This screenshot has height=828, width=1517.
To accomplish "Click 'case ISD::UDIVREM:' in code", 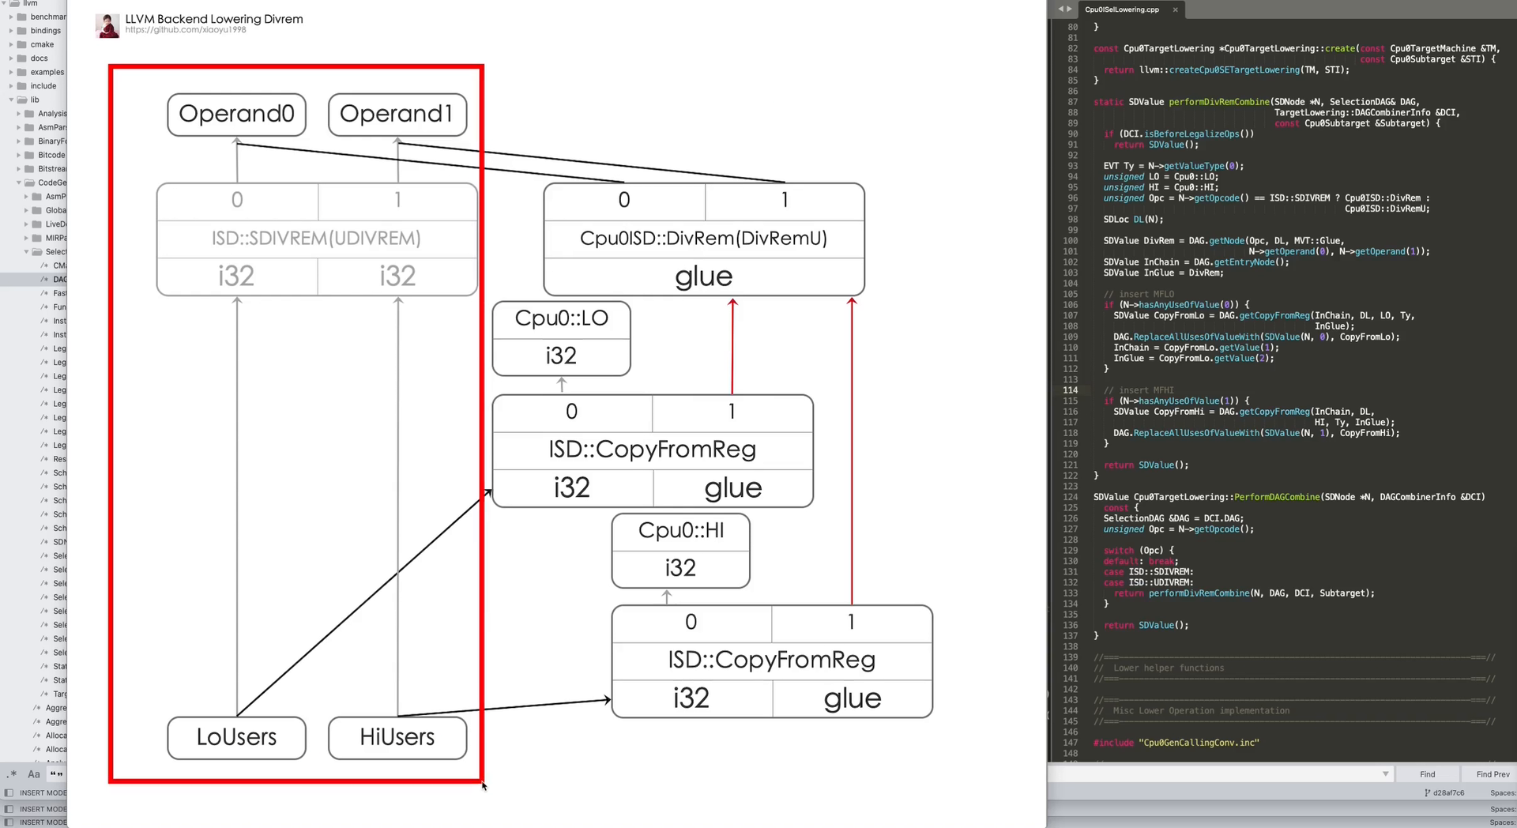I will [1148, 582].
